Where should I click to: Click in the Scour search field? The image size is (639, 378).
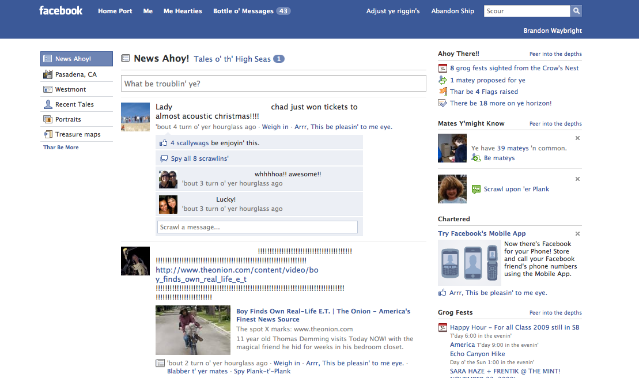click(527, 11)
